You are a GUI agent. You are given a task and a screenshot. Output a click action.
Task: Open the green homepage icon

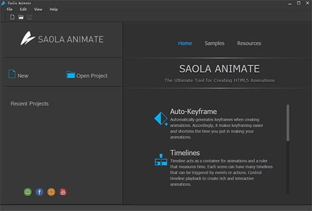click(x=28, y=192)
